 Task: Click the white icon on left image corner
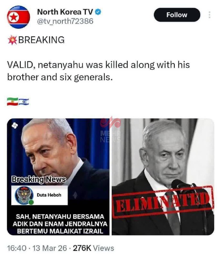14,126
